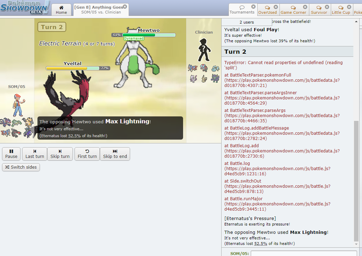Select Zacian icon in Clinician's team
The image size is (362, 256).
click(x=192, y=68)
